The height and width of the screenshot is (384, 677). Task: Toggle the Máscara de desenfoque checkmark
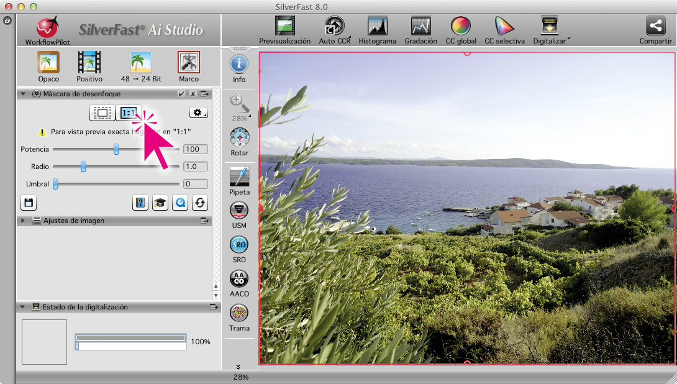[x=181, y=94]
